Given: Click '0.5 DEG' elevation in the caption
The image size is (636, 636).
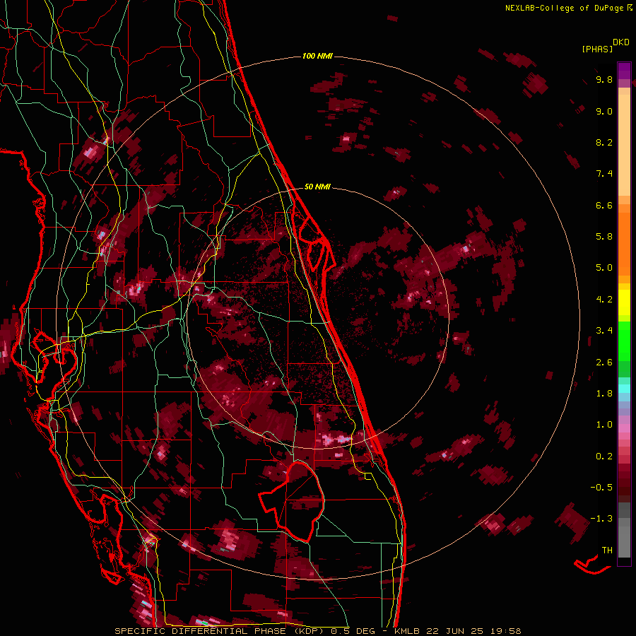Looking at the screenshot, I should tap(353, 631).
